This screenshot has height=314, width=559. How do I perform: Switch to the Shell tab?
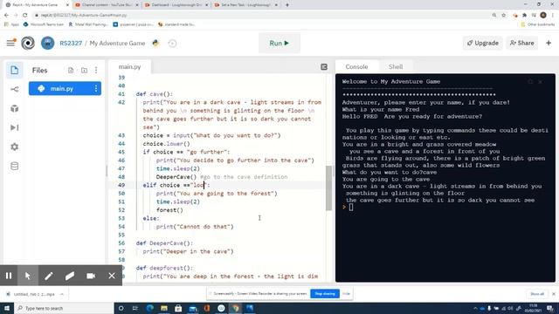(x=396, y=66)
